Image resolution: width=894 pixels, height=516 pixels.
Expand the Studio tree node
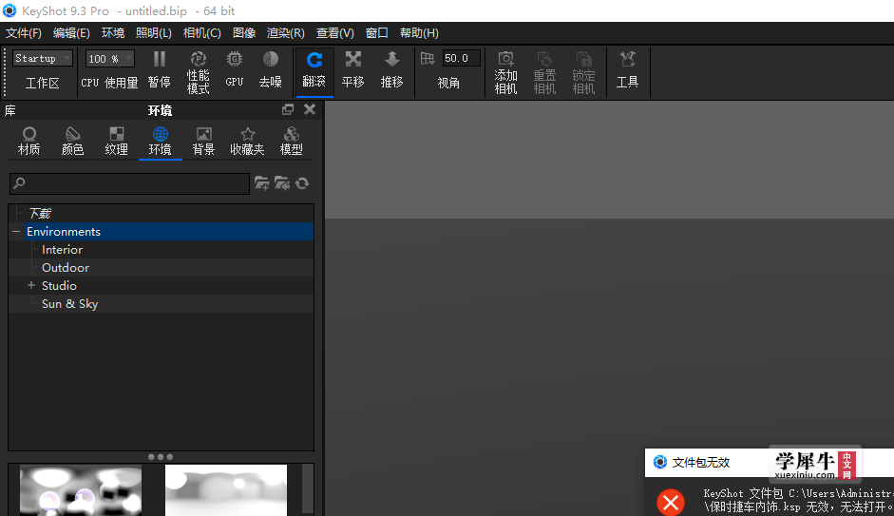31,285
